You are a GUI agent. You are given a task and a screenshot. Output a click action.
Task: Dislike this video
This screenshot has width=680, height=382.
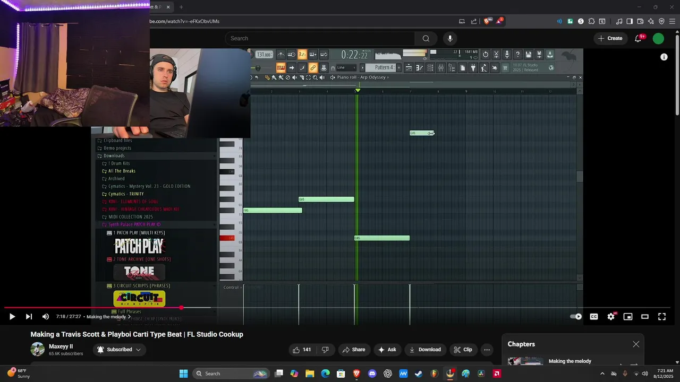(x=325, y=350)
